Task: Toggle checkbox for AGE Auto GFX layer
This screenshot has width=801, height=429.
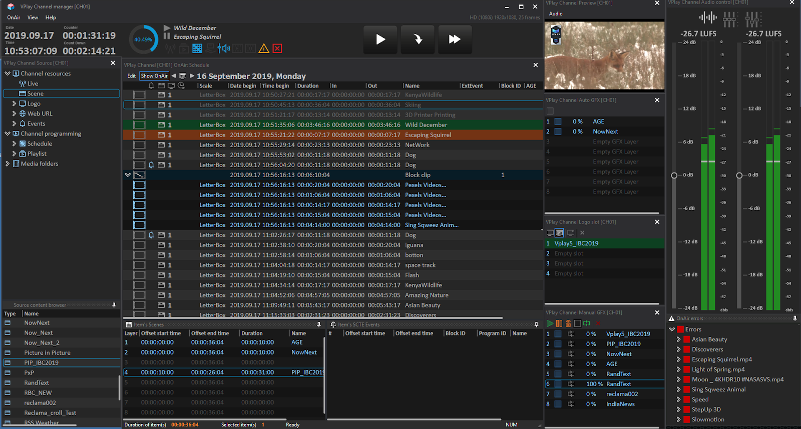Action: [x=558, y=121]
